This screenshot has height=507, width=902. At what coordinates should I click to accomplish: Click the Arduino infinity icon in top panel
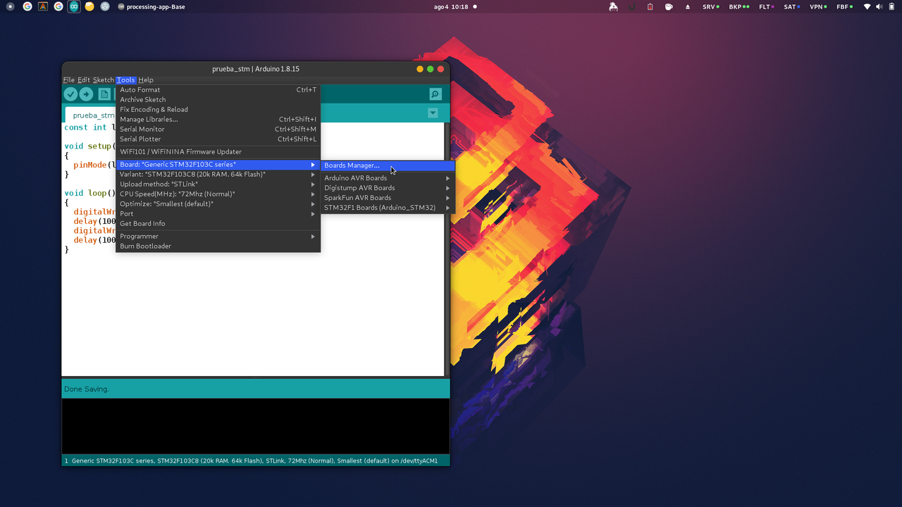pyautogui.click(x=74, y=6)
